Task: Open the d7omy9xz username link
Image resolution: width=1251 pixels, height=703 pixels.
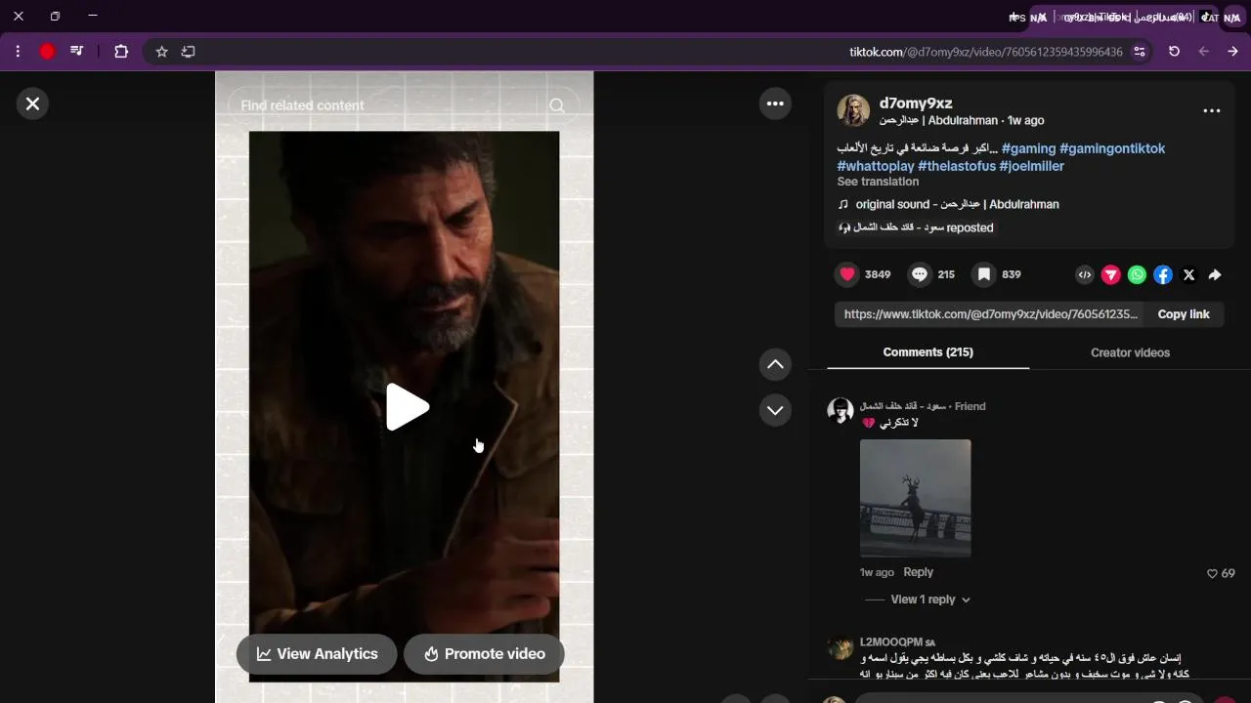Action: coord(916,103)
